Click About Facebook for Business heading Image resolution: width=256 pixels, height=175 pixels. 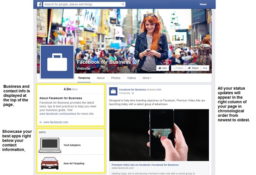[60, 98]
